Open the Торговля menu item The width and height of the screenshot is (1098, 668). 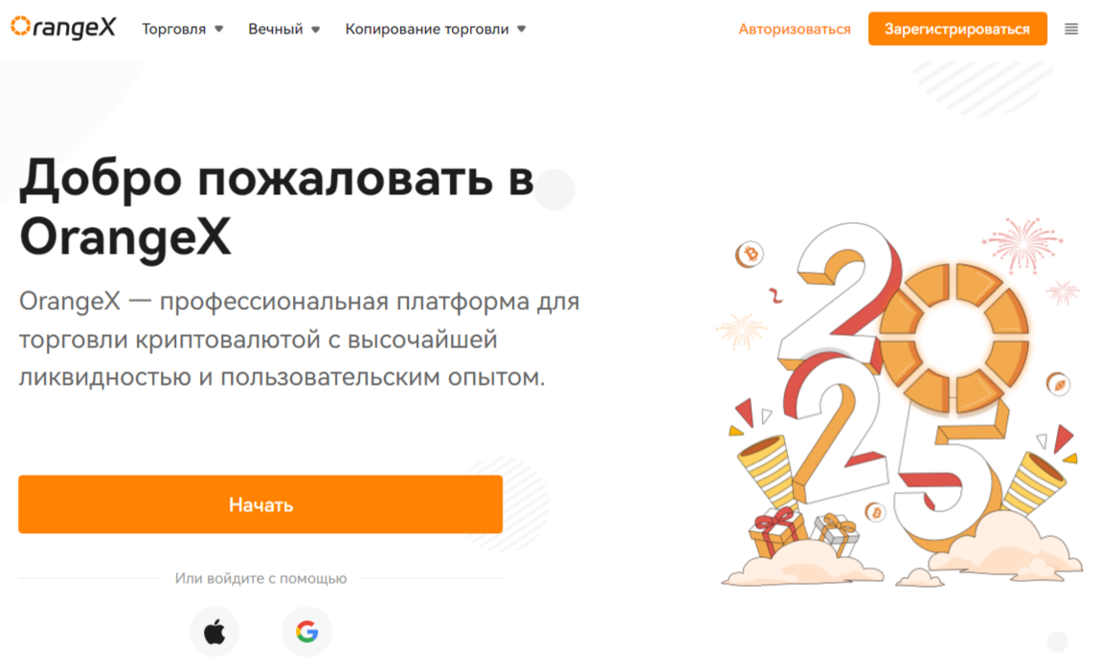click(x=173, y=30)
